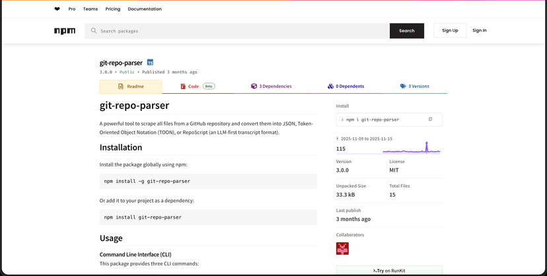The width and height of the screenshot is (547, 276).
Task: Open the Documentation link
Action: click(x=145, y=9)
